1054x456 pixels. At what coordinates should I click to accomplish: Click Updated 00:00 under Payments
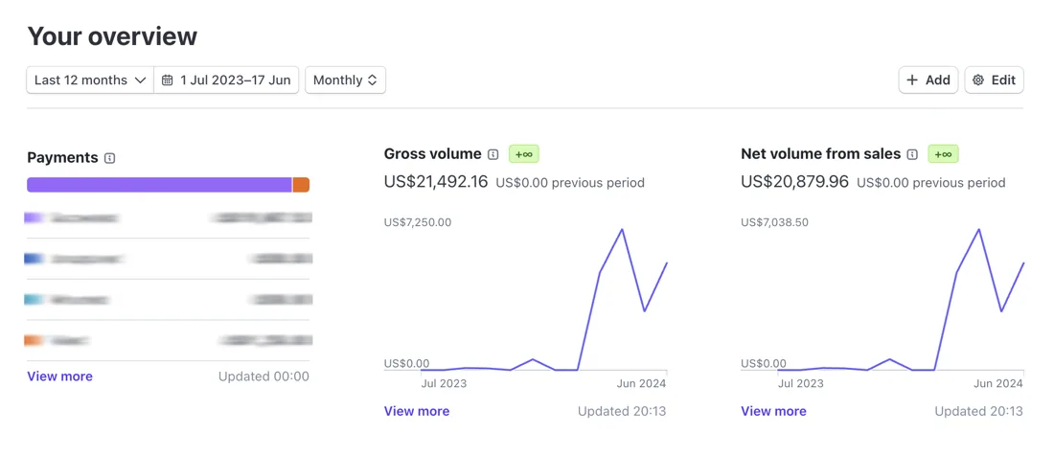click(x=263, y=376)
